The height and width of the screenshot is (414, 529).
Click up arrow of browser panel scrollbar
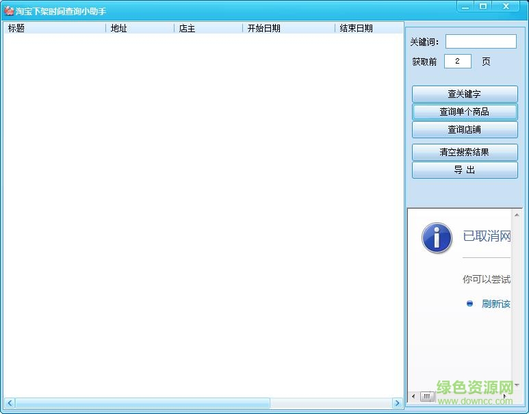click(517, 215)
